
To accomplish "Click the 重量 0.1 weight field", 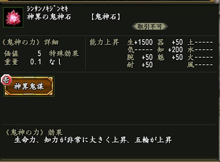I will point(23,62).
